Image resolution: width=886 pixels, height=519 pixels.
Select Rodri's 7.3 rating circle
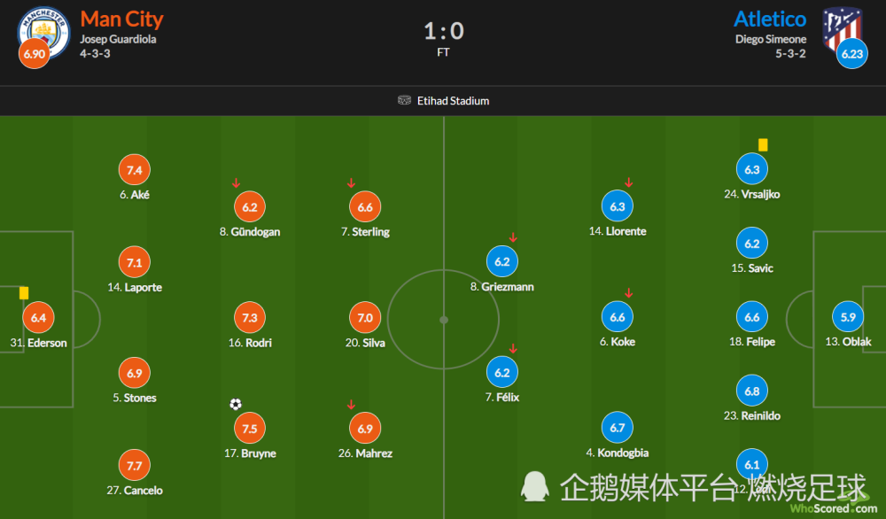point(250,317)
